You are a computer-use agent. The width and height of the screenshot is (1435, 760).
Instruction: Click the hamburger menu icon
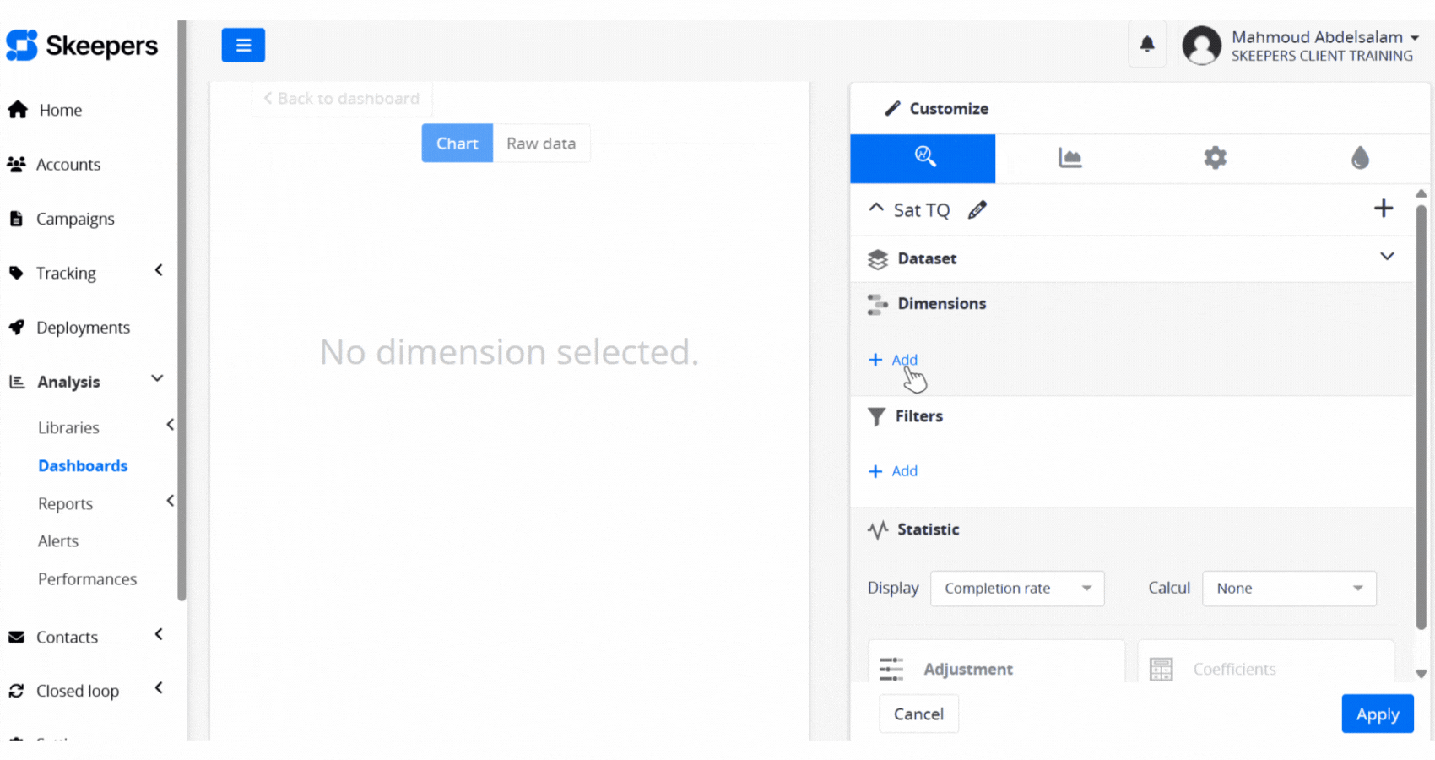[243, 46]
